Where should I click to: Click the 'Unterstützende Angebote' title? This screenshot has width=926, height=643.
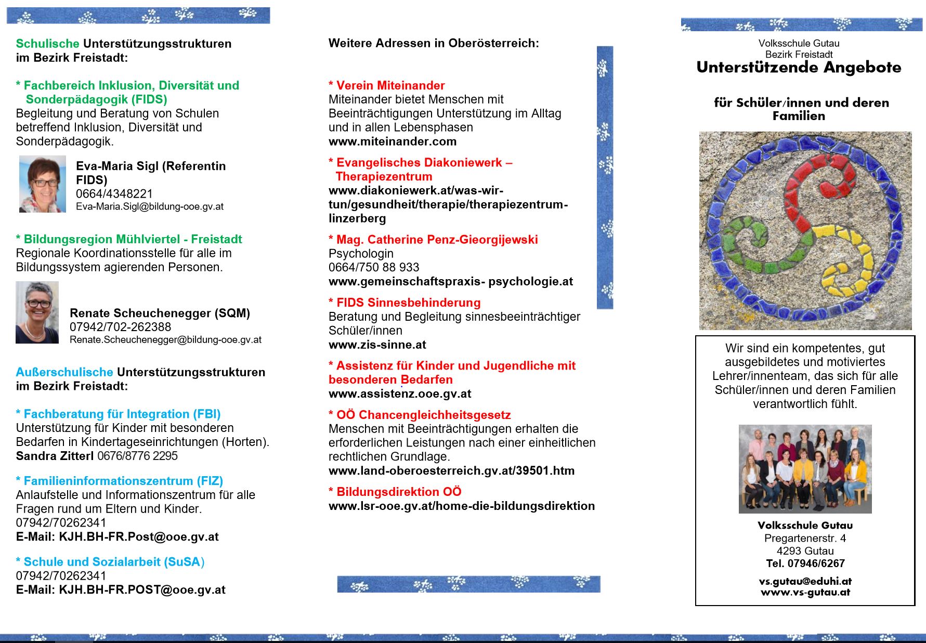coord(799,68)
